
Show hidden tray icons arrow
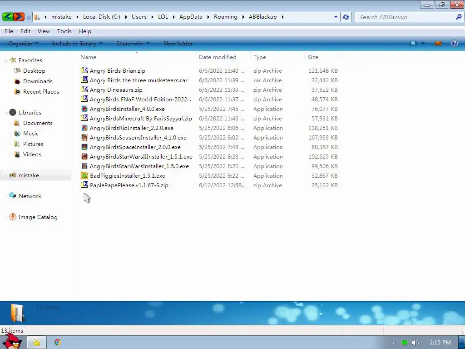tap(393, 343)
